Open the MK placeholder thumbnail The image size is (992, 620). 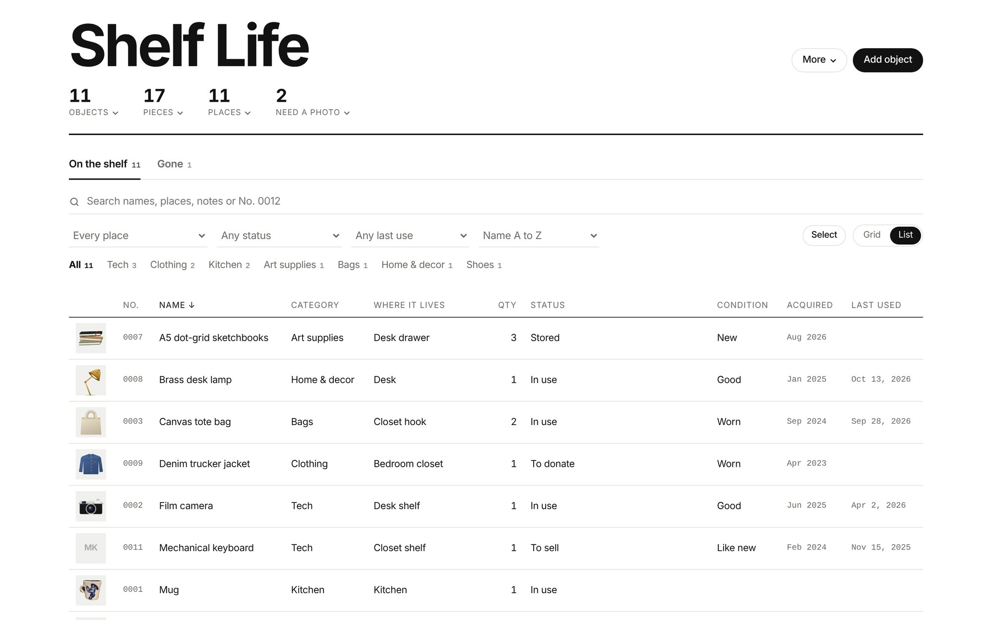(x=91, y=548)
